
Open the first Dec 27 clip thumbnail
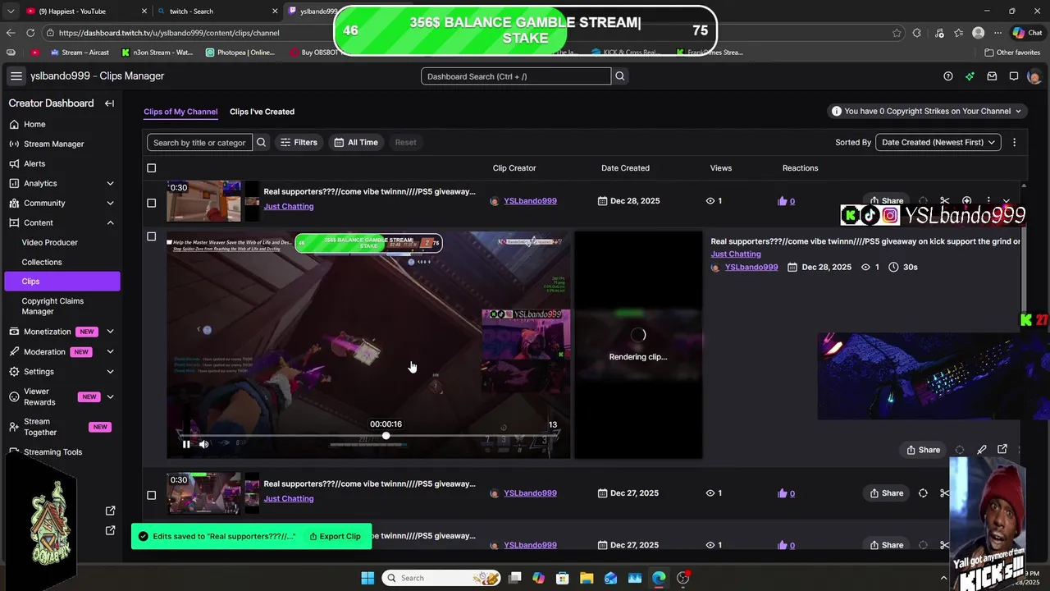tap(203, 493)
